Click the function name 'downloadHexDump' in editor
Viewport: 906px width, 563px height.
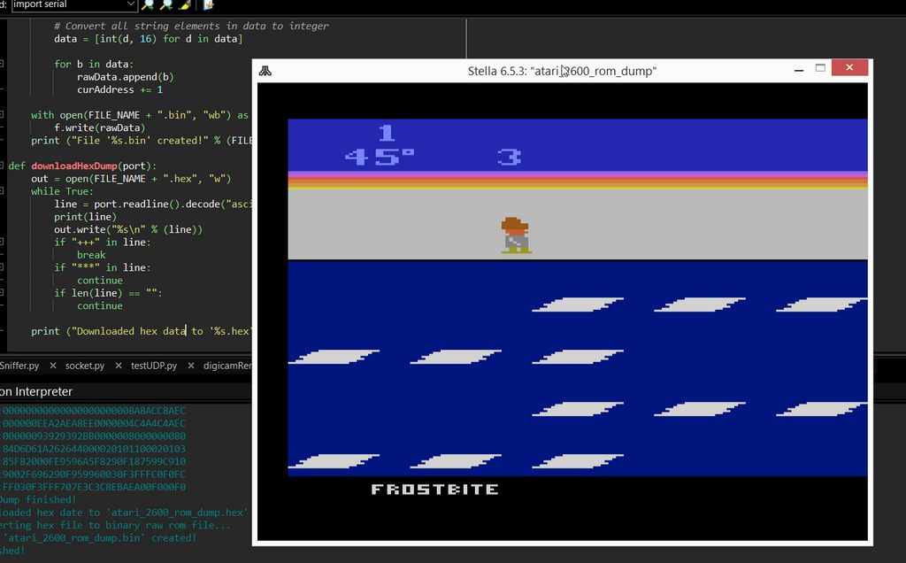click(x=74, y=166)
